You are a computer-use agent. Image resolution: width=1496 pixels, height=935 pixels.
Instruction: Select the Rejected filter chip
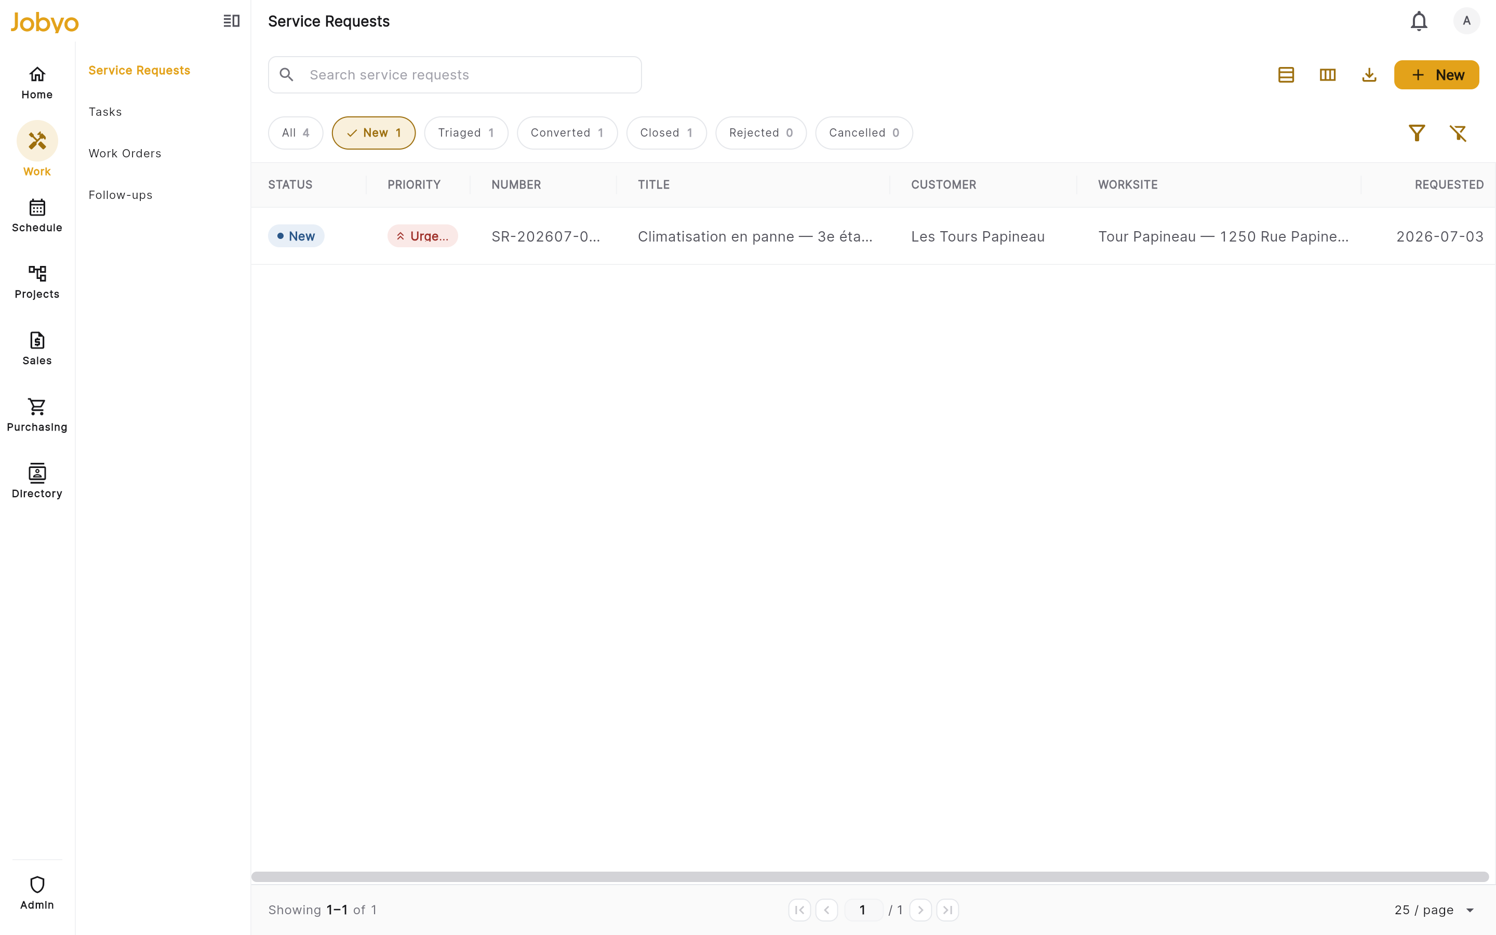[x=761, y=133]
